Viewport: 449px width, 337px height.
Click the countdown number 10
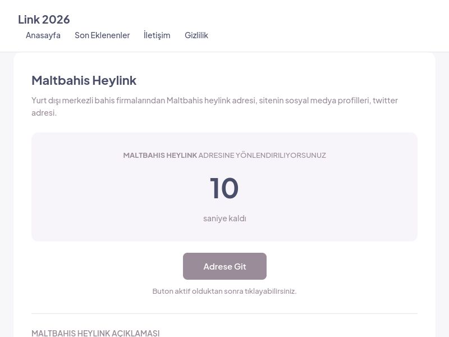(224, 188)
